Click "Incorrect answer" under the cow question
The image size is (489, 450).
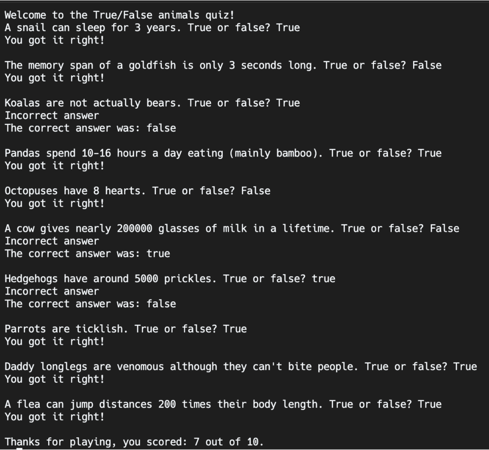pos(52,241)
